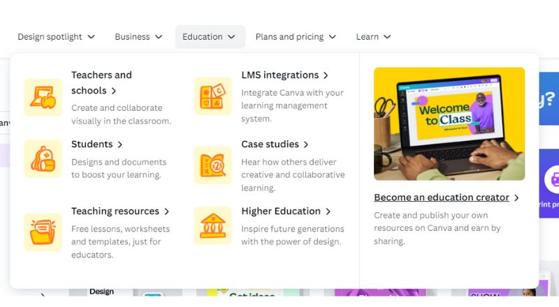Click the arrow beside Become an education creator
Viewport: 559px width, 307px height.
pyautogui.click(x=516, y=197)
